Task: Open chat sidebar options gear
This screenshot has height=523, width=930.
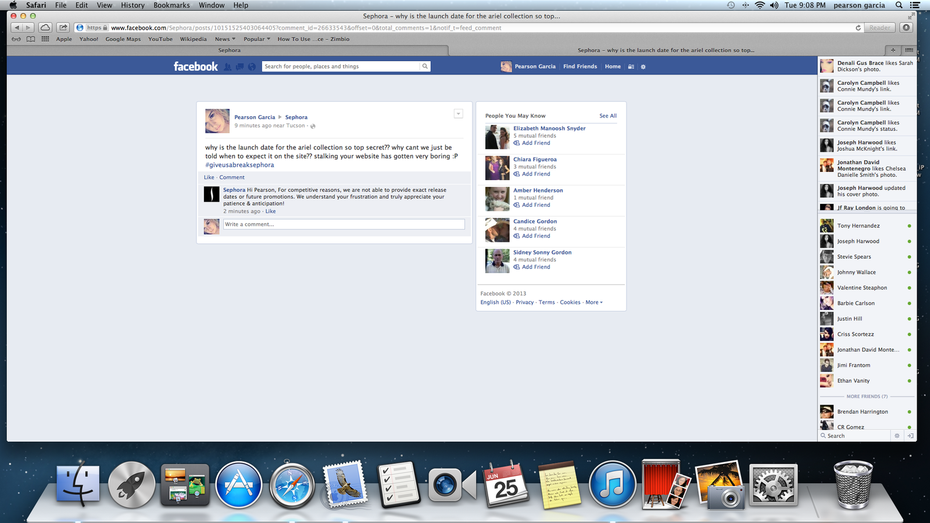Action: pyautogui.click(x=897, y=436)
